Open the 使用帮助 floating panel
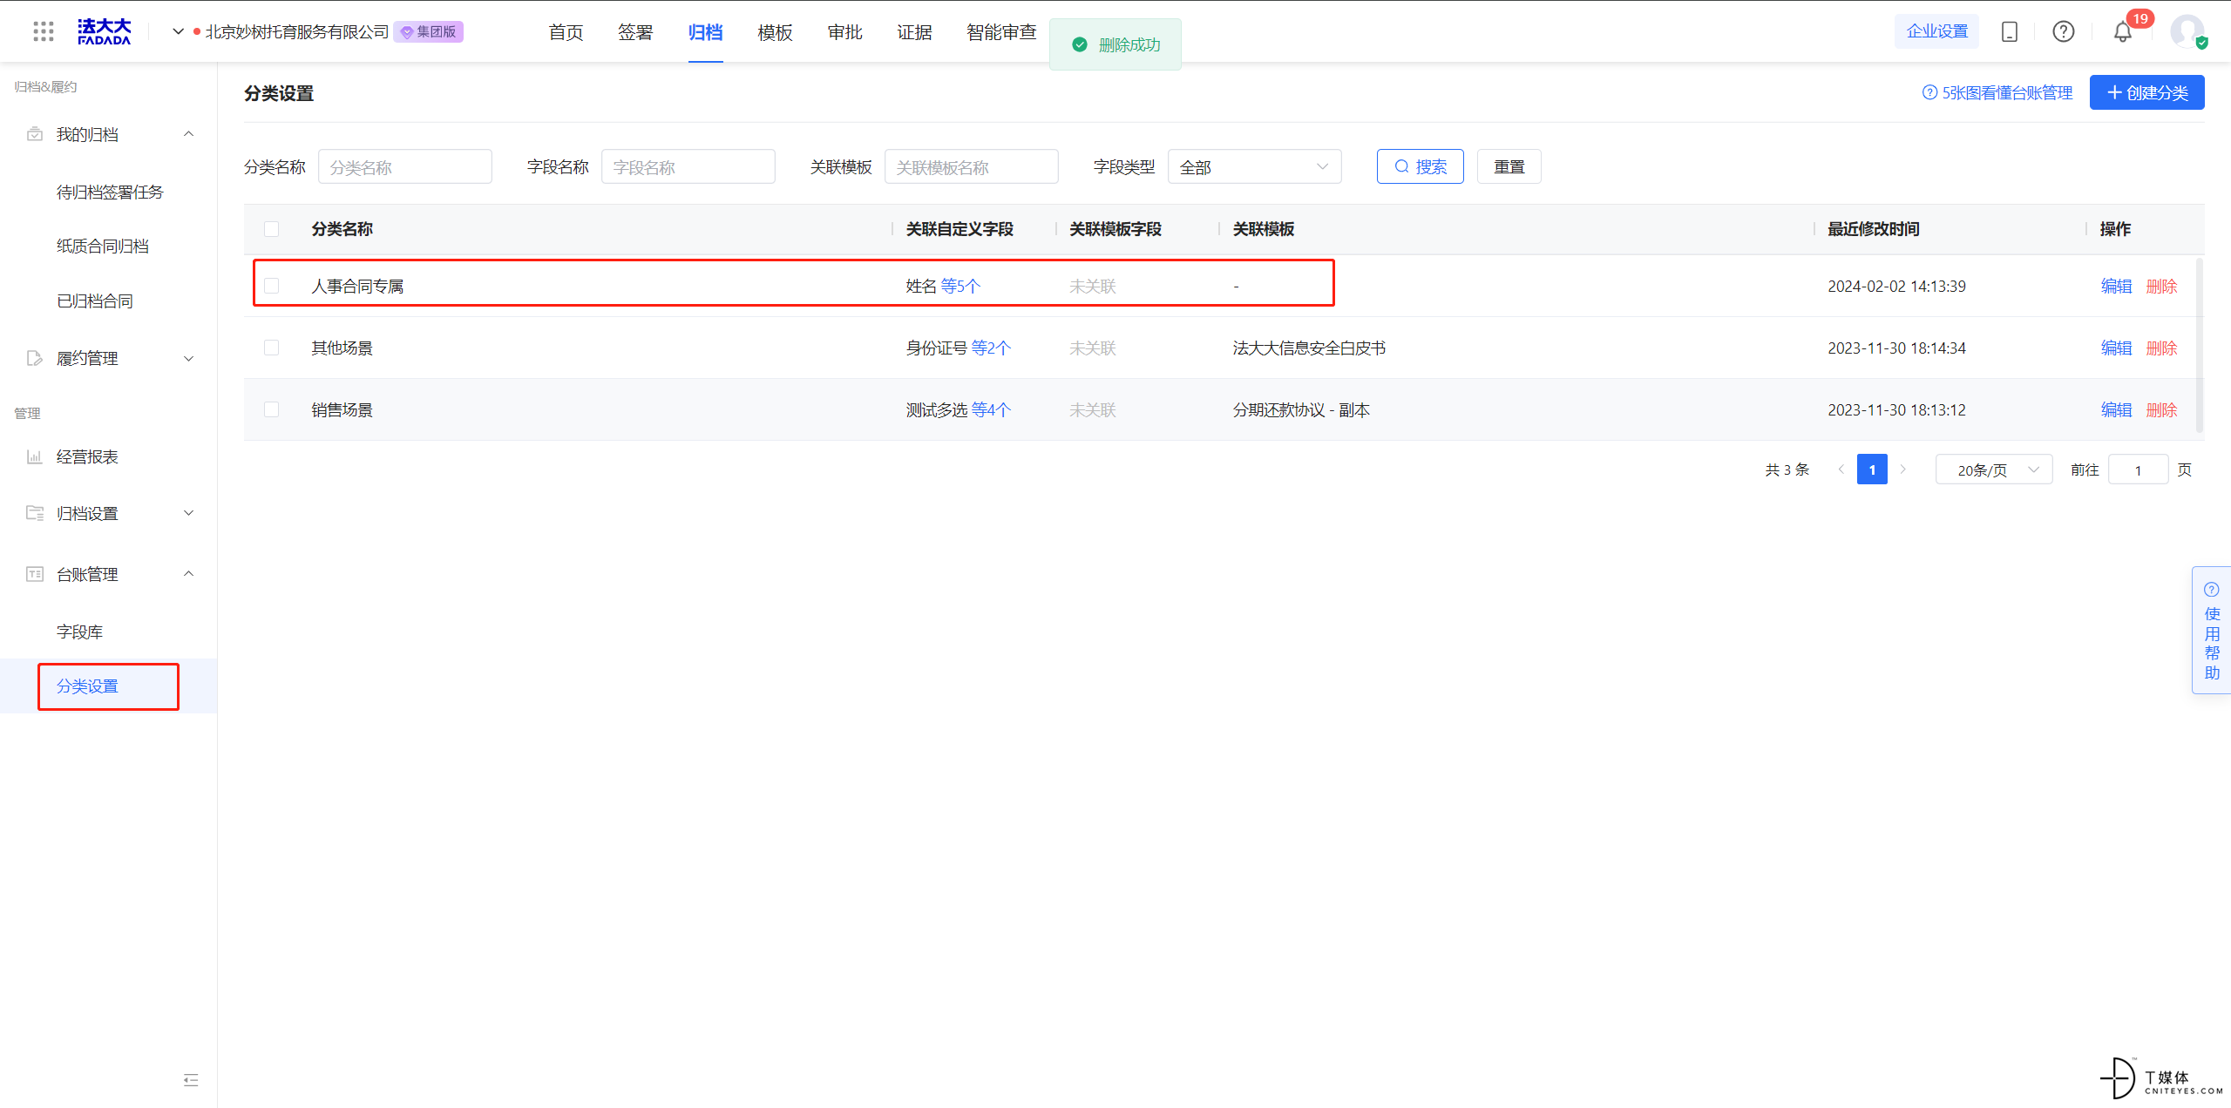Screen dimensions: 2231x1108 click(2212, 630)
